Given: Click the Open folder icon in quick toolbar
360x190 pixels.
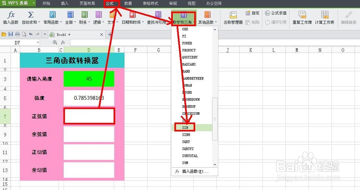Looking at the screenshot, I should 4,35.
